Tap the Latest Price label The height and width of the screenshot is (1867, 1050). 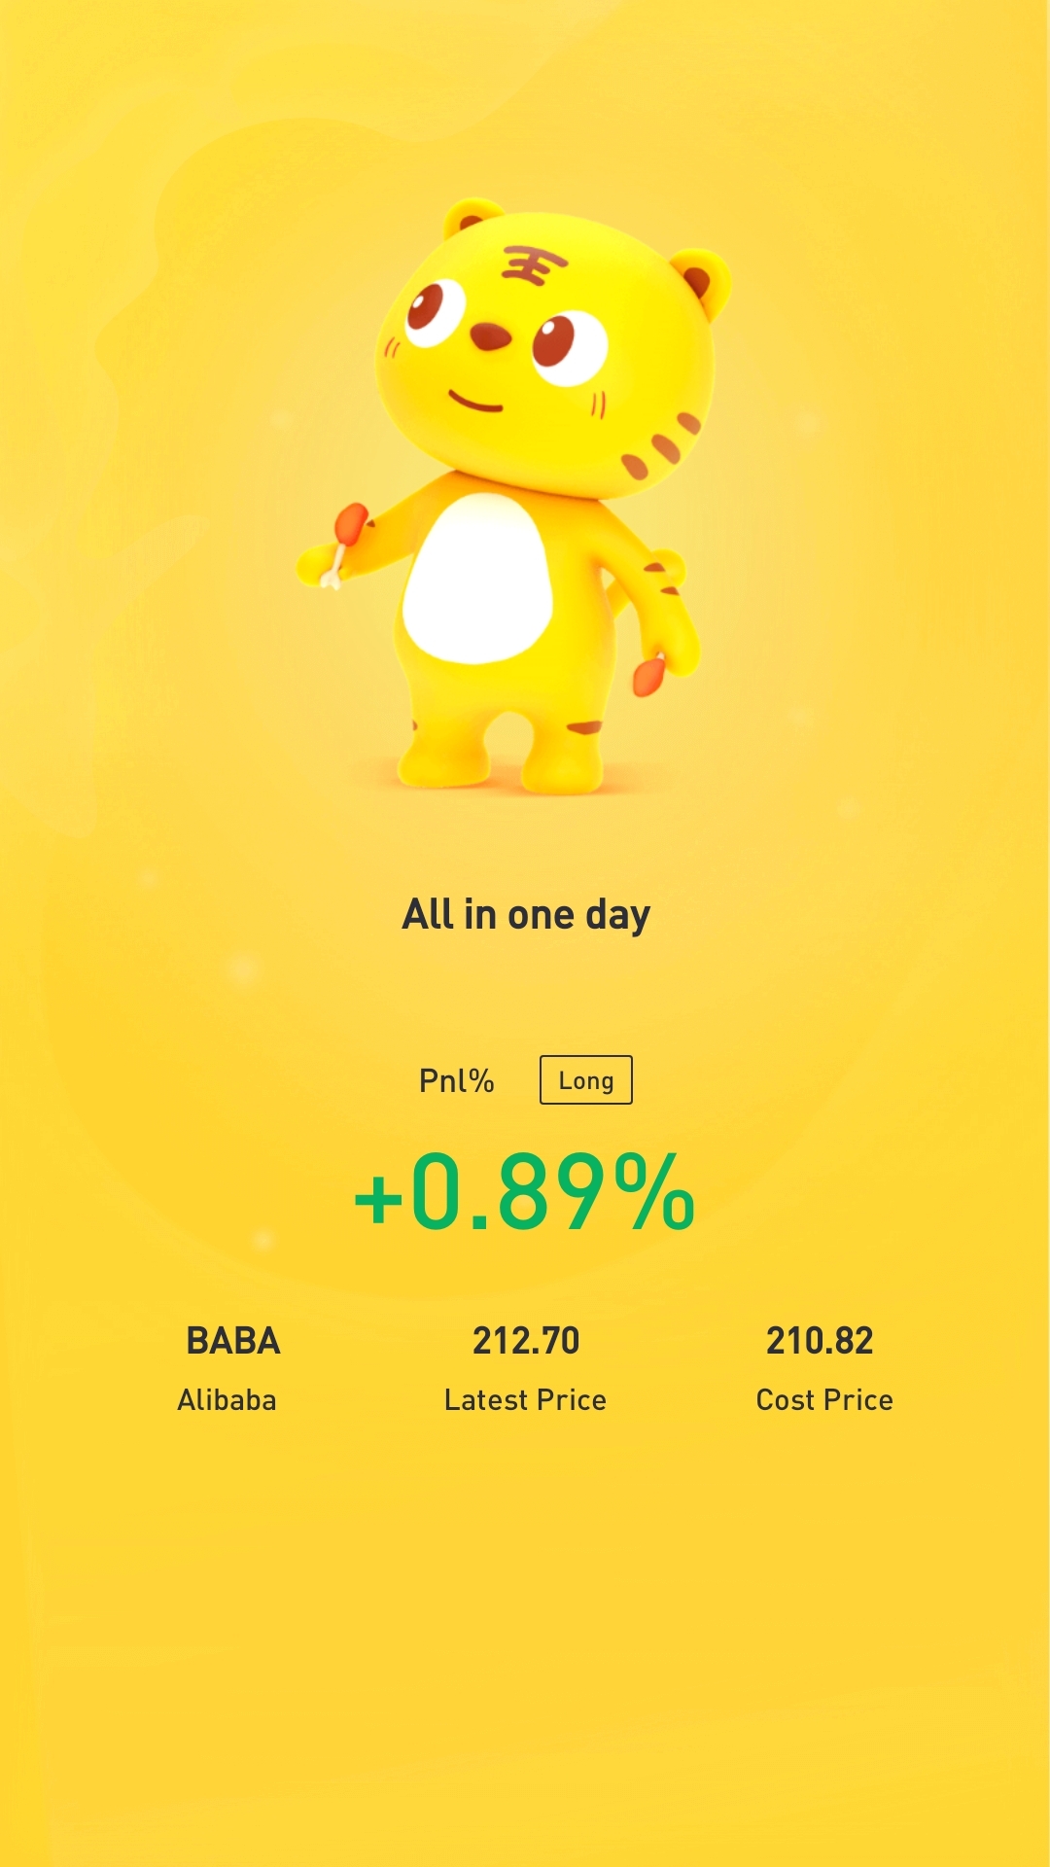click(x=525, y=1399)
